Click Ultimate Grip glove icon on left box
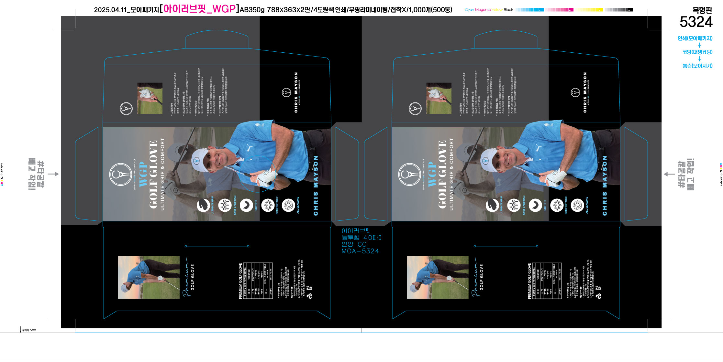 coord(203,205)
